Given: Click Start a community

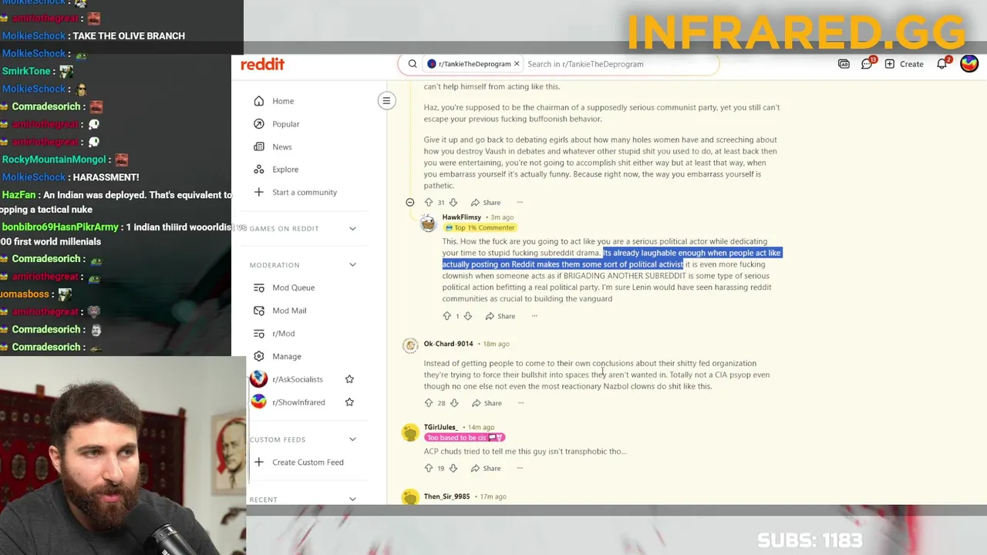Looking at the screenshot, I should 304,192.
